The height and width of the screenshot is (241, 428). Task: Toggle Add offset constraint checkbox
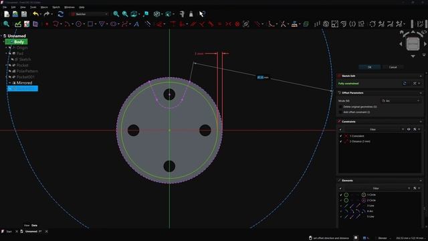[x=340, y=112]
